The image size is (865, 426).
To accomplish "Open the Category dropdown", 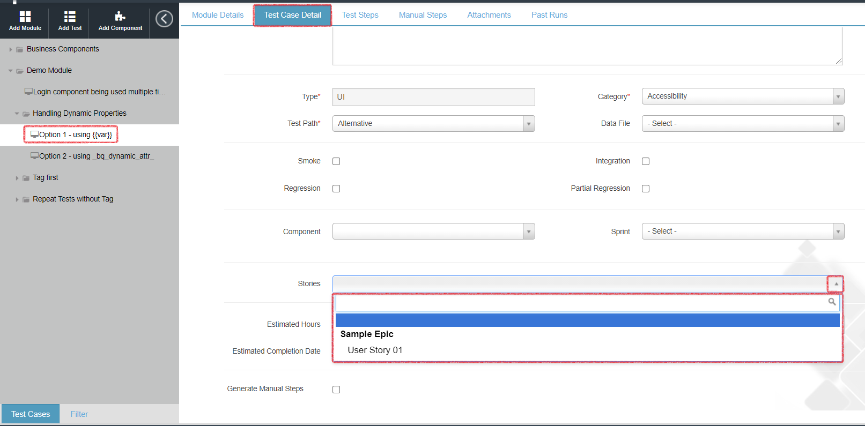I will click(743, 96).
